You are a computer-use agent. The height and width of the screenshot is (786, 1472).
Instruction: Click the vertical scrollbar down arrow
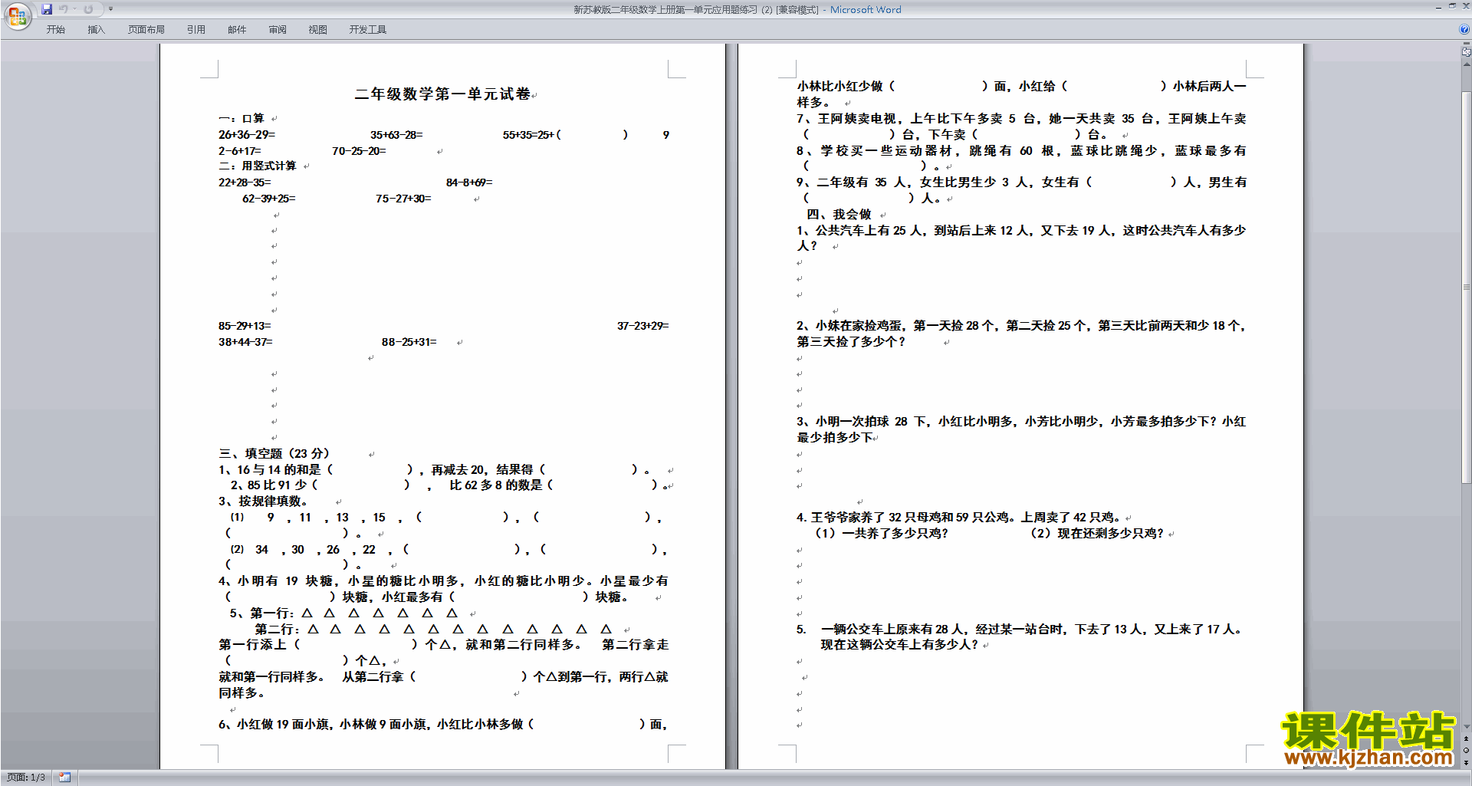(1467, 727)
